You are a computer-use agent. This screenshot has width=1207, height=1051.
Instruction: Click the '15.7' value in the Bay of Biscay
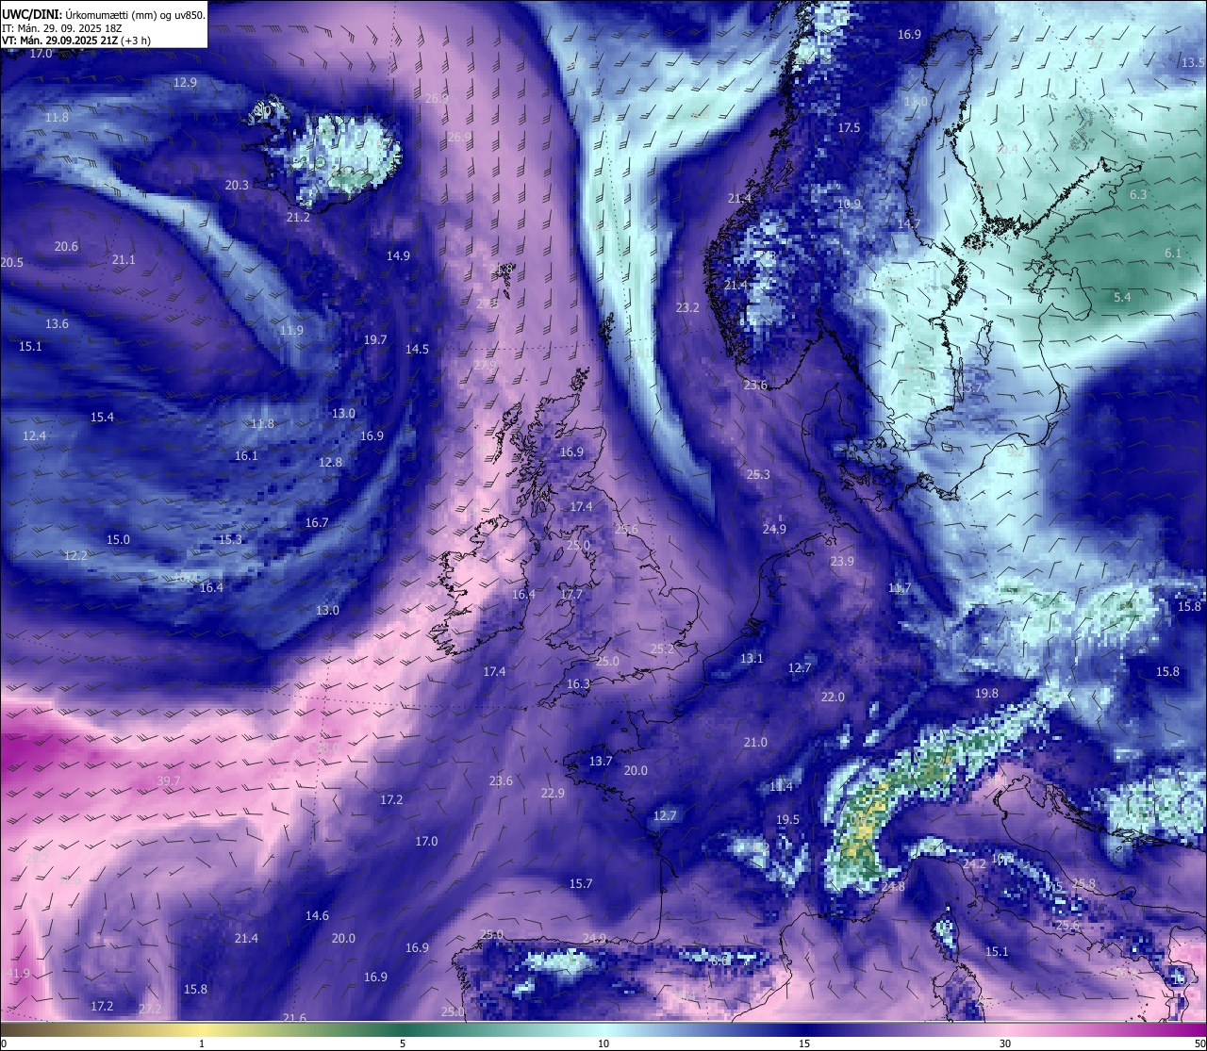[x=581, y=884]
